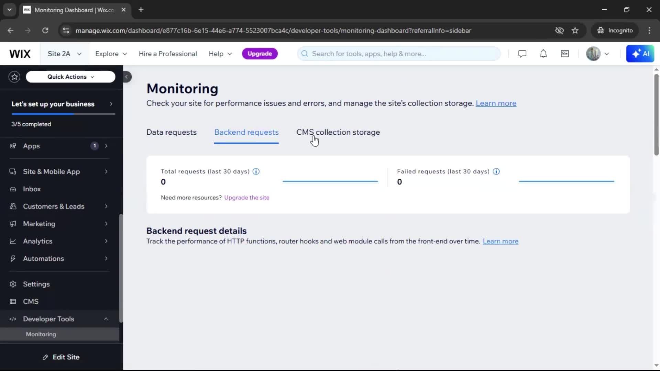Open the notifications bell
The width and height of the screenshot is (660, 371).
tap(543, 54)
